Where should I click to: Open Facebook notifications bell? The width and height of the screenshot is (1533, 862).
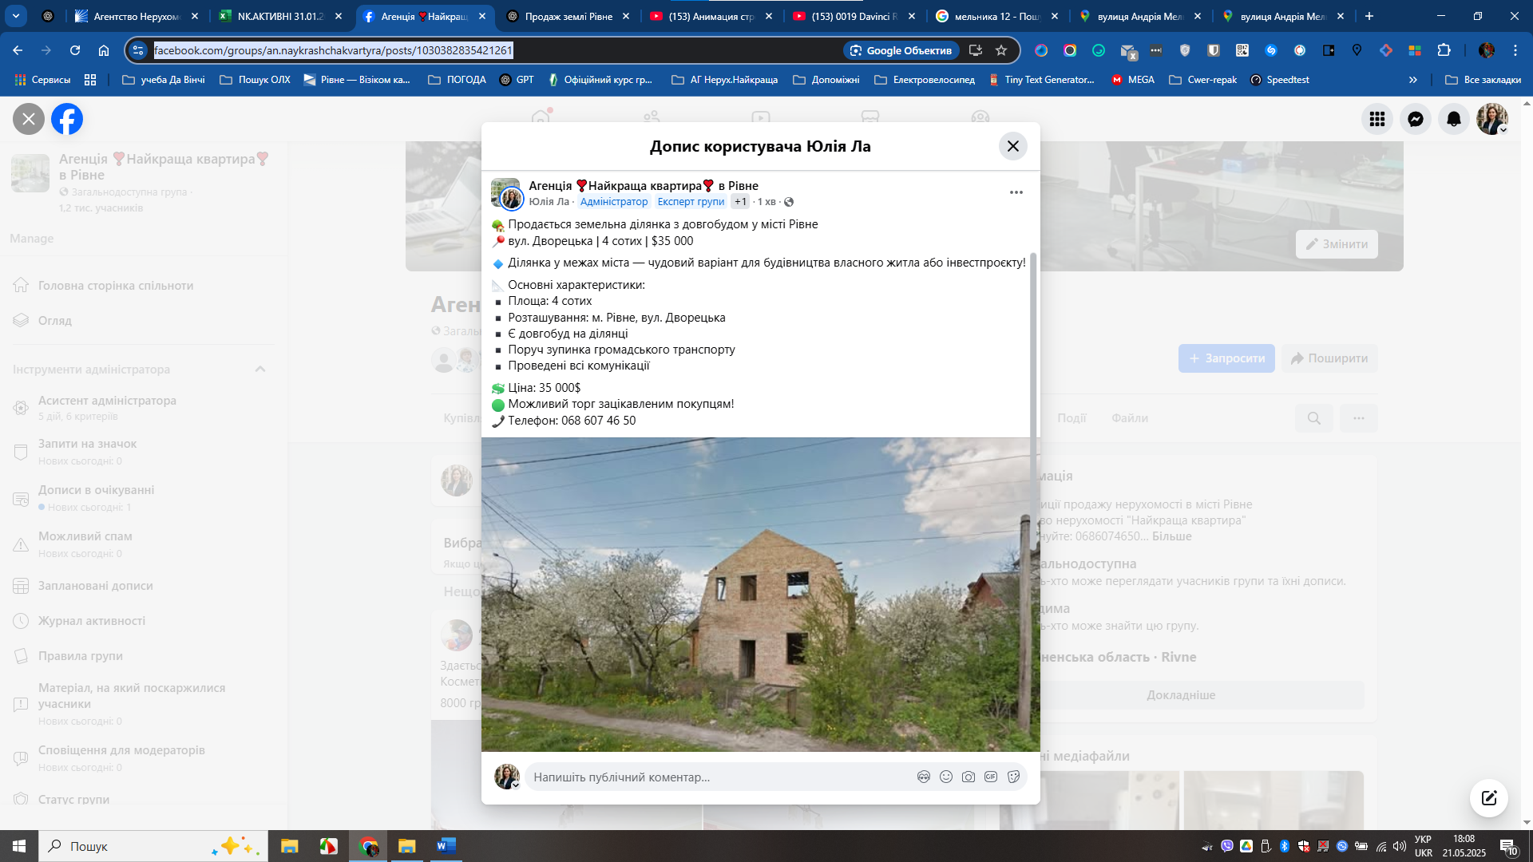coord(1453,119)
